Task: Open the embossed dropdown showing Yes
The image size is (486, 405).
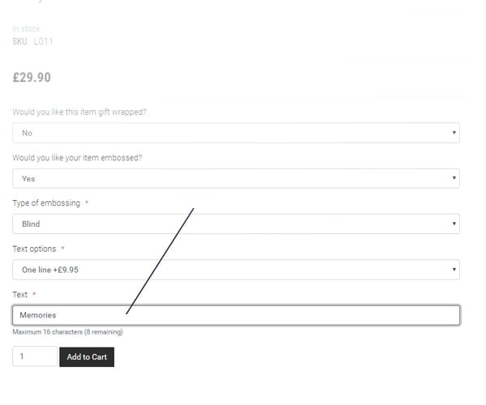Action: (x=236, y=178)
